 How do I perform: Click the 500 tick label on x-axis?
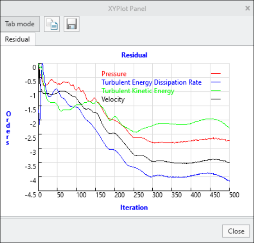click(x=234, y=195)
